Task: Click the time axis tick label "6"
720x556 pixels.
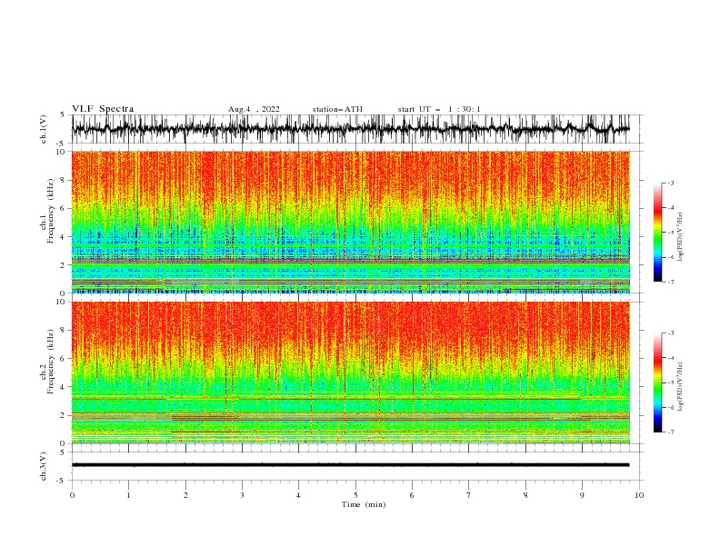Action: [x=412, y=495]
